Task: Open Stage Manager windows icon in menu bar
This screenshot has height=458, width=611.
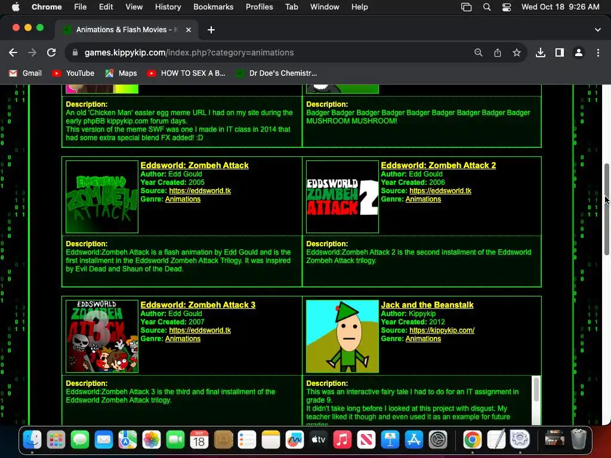Action: tap(466, 7)
